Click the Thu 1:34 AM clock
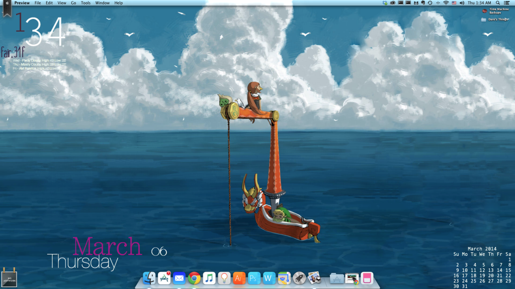Screen dimensions: 515x289 tap(479, 3)
